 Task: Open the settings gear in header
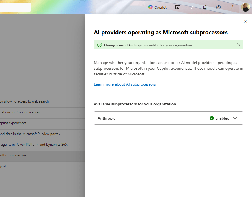click(218, 7)
